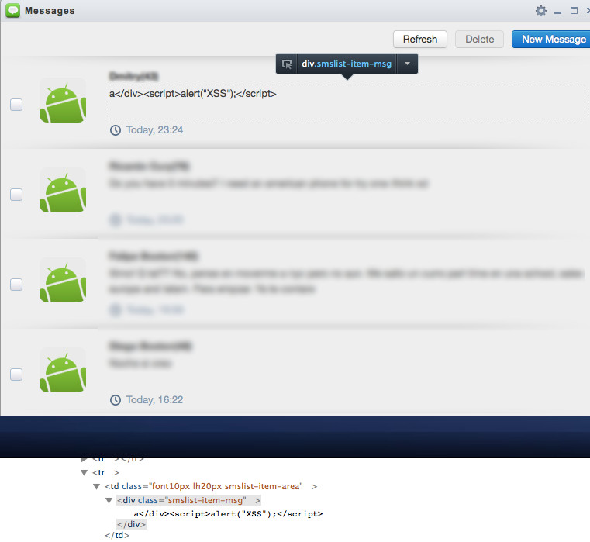Toggle checkbox of the 16:22 message

point(16,375)
